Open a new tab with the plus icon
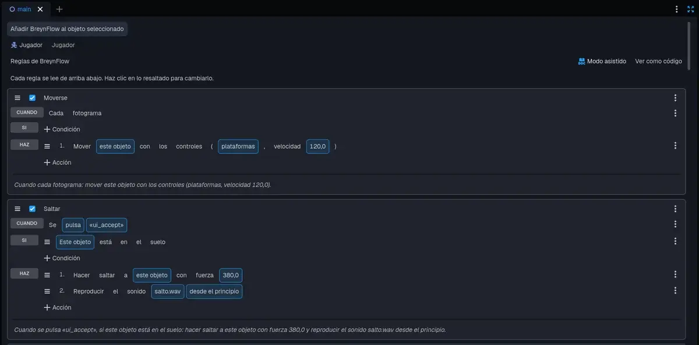Screen dimensions: 699x345 (x=59, y=9)
